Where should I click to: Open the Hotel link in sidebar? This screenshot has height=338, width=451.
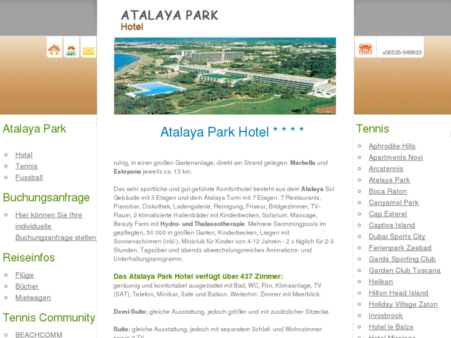click(24, 155)
